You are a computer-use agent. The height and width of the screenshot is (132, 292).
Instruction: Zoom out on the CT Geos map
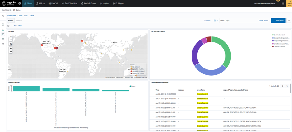point(11,40)
